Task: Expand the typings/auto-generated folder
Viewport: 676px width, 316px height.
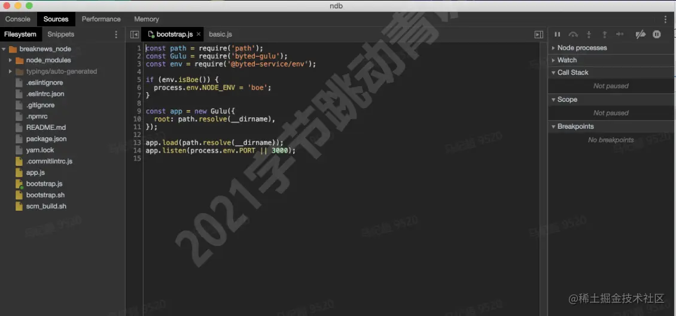Action: click(x=10, y=72)
